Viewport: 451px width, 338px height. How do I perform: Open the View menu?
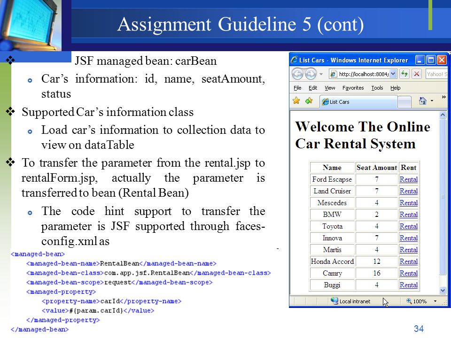tap(330, 88)
